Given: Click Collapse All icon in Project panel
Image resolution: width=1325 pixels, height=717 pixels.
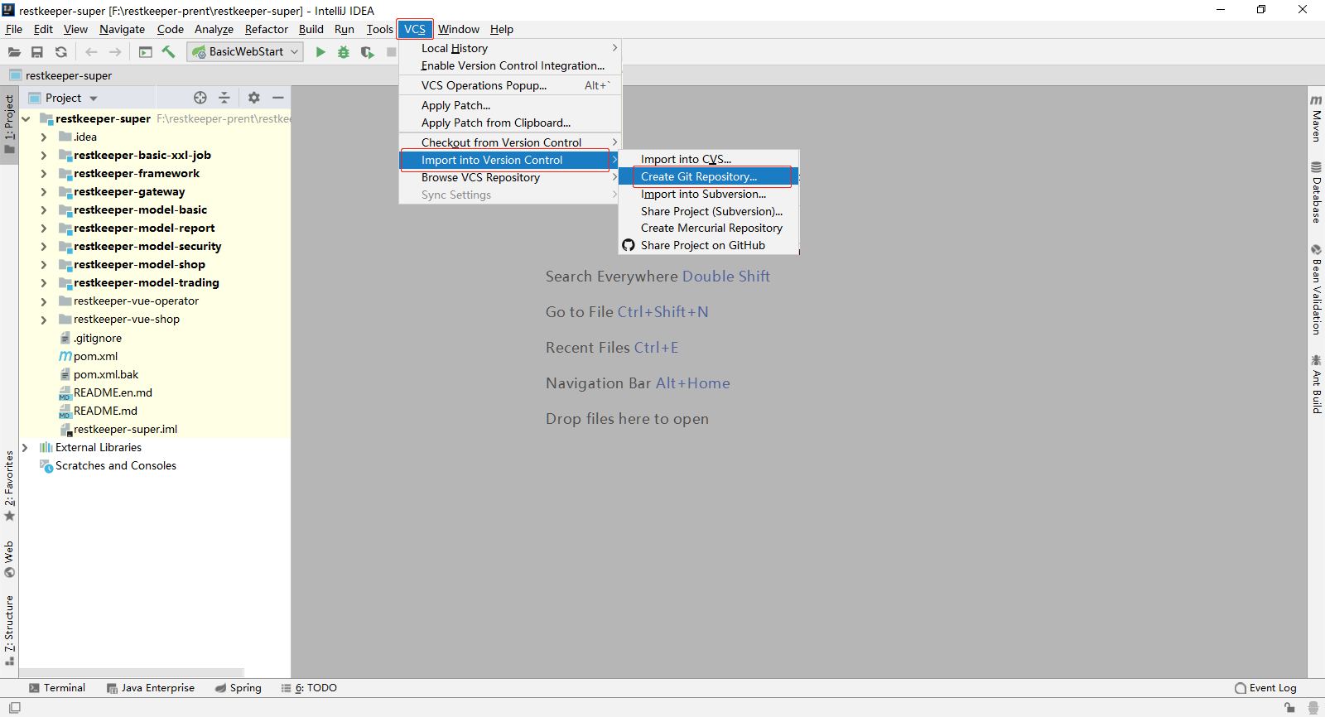Looking at the screenshot, I should point(224,98).
